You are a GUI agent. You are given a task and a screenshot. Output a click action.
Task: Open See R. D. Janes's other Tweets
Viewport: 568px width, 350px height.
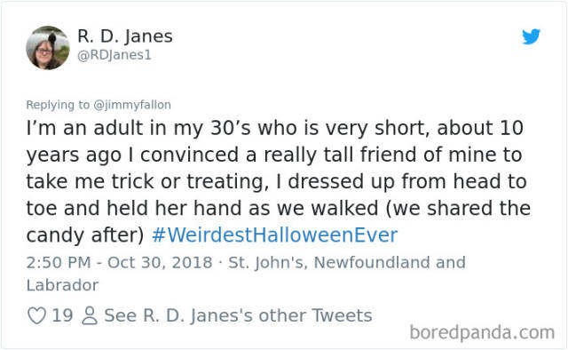coord(238,315)
